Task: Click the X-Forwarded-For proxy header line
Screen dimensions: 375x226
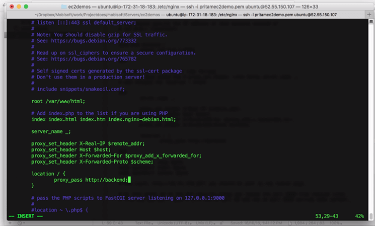Action: point(116,156)
